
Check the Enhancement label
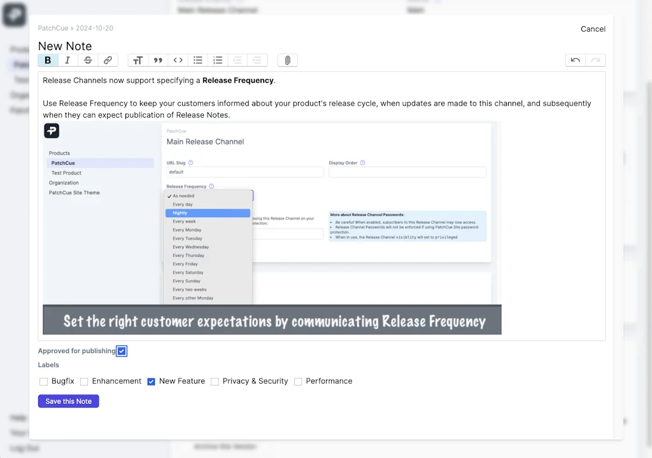point(84,382)
